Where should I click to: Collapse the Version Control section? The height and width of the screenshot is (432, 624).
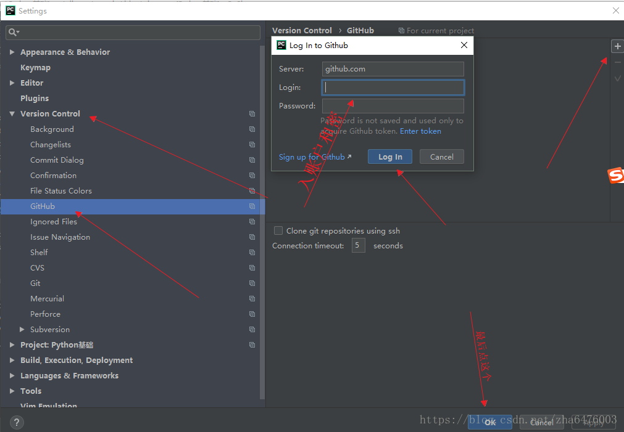click(x=12, y=113)
